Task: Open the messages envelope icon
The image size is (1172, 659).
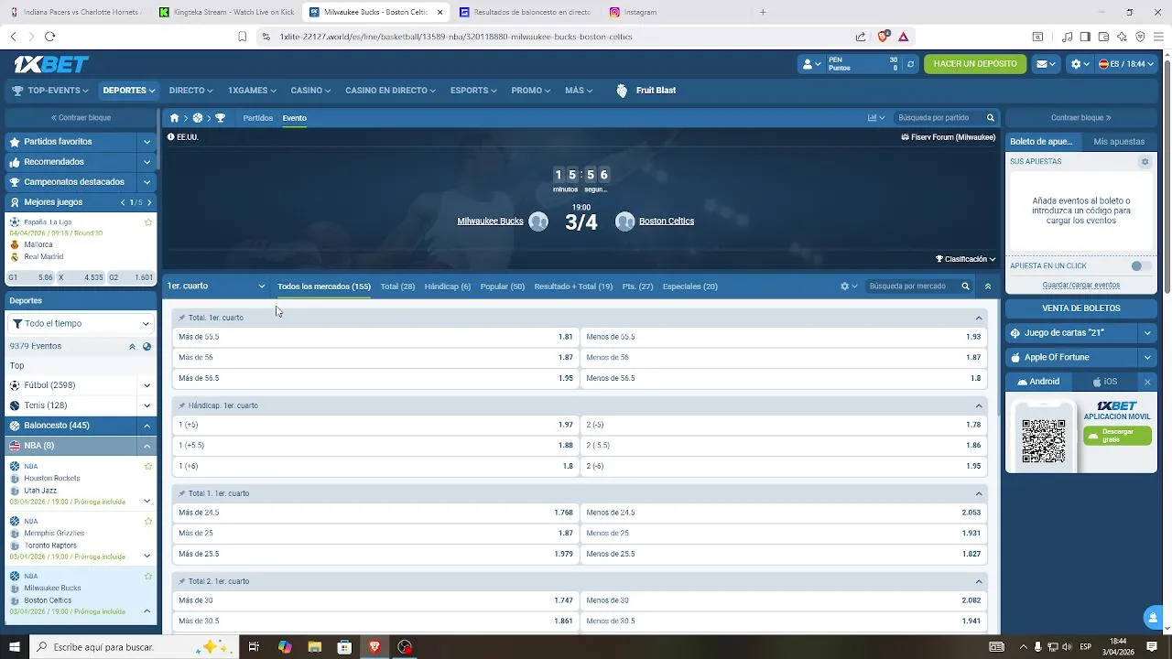Action: click(1047, 64)
